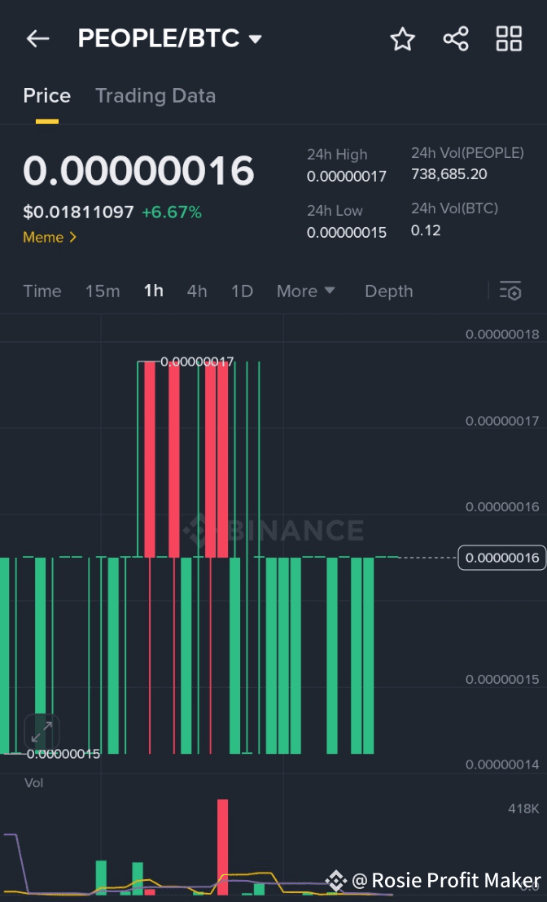This screenshot has height=902, width=547.
Task: Open chart indicator settings icon
Action: 510,291
